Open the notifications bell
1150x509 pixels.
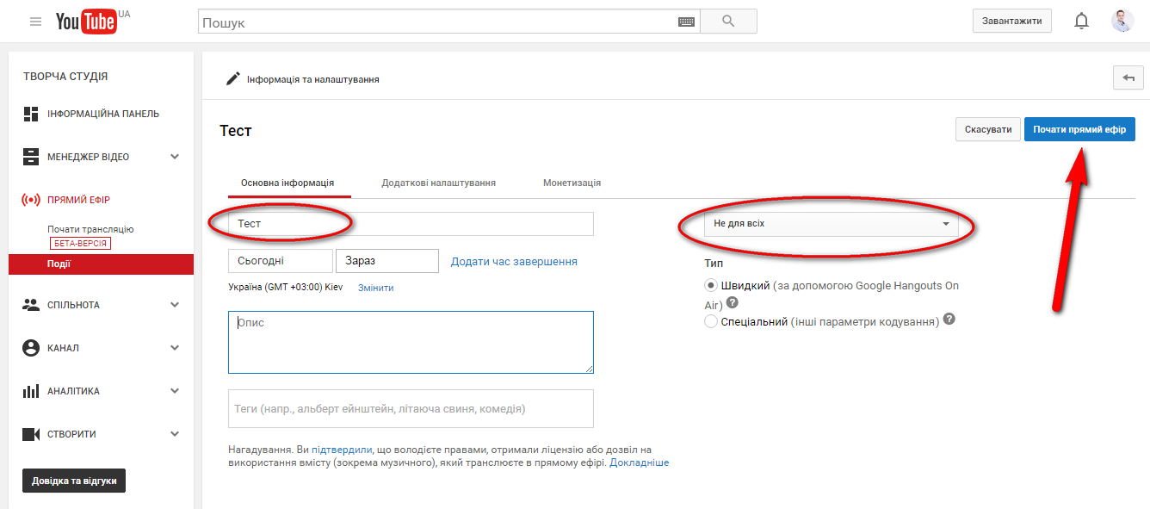[x=1082, y=22]
